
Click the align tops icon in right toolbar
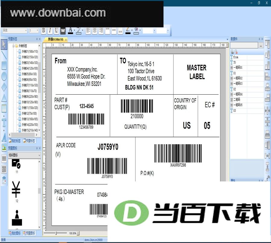point(267,44)
